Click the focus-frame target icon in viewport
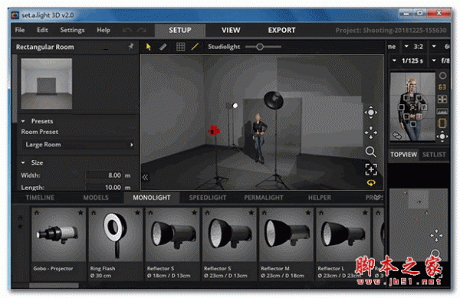 click(x=371, y=169)
